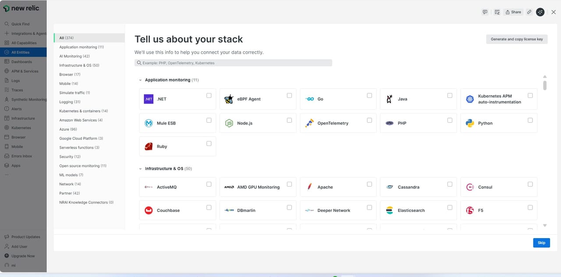Click the Kubernetes APM auto-instrumentation wheel icon
The image size is (561, 277).
(470, 99)
